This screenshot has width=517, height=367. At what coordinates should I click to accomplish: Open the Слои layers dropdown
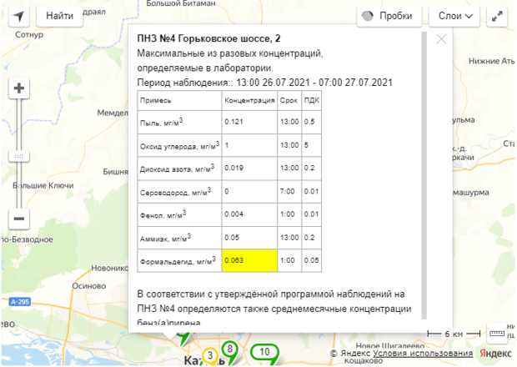455,15
